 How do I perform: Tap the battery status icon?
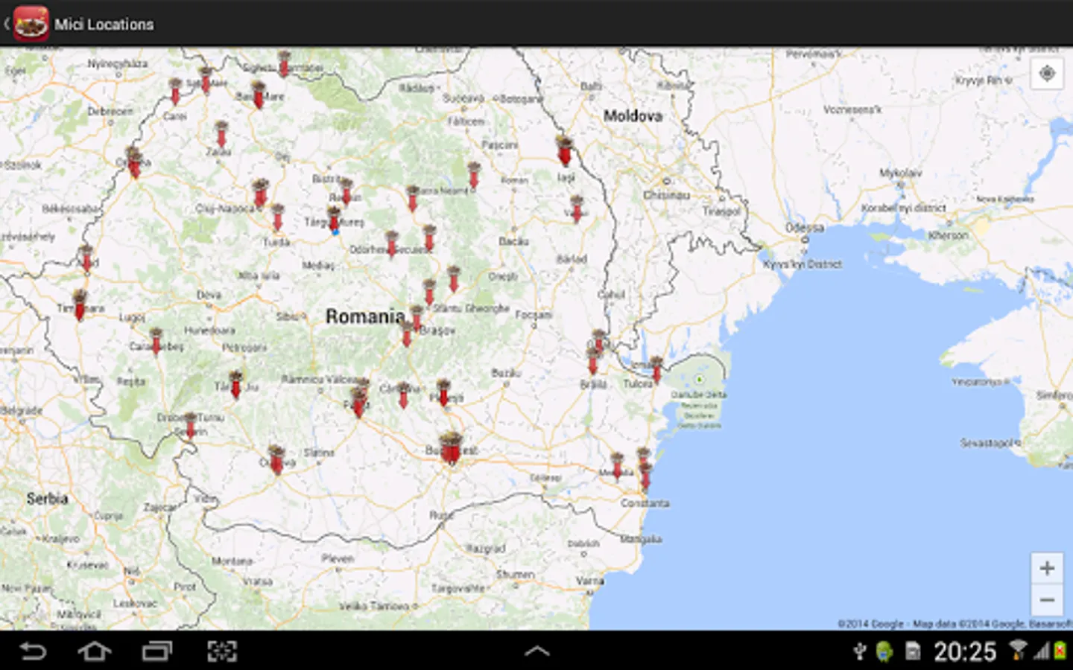click(1059, 651)
